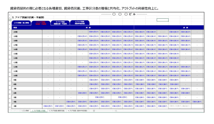Open link 区画20(西15F)
The height and width of the screenshot is (124, 214).
tap(117, 54)
